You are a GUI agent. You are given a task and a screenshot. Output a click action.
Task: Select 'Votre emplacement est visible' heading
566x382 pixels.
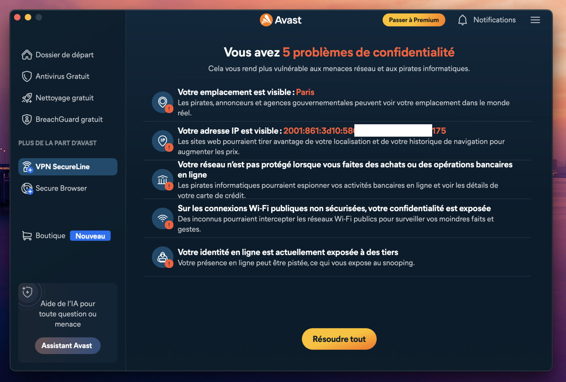click(236, 92)
